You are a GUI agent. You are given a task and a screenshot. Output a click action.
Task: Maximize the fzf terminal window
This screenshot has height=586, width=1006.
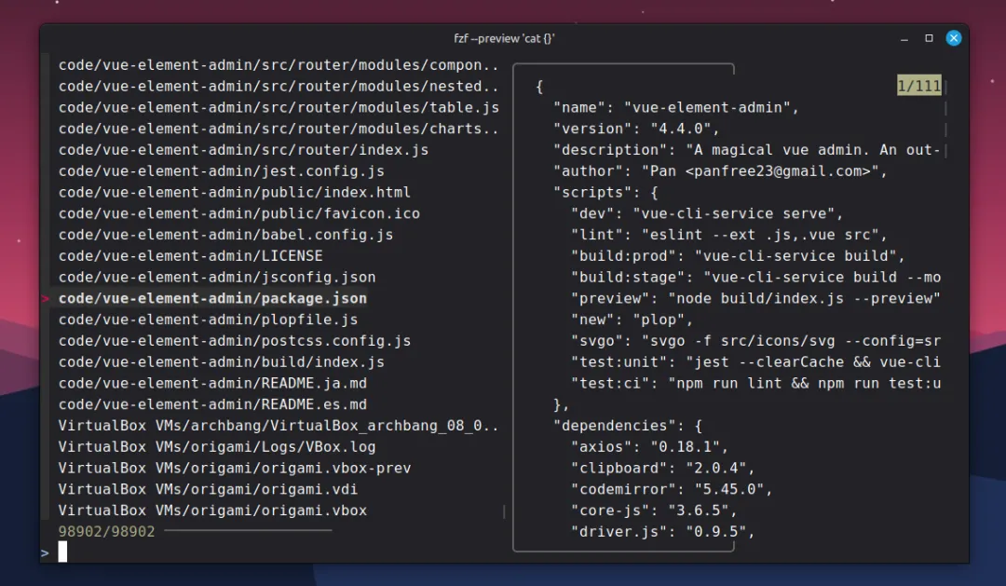click(929, 38)
